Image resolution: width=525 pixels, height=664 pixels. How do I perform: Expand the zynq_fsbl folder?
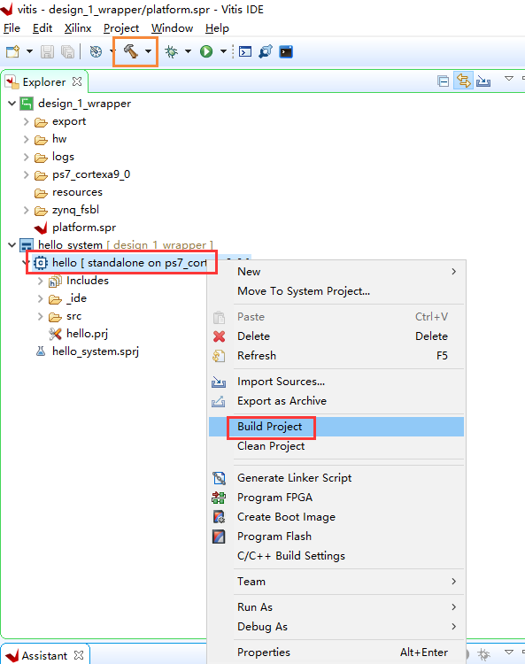27,210
